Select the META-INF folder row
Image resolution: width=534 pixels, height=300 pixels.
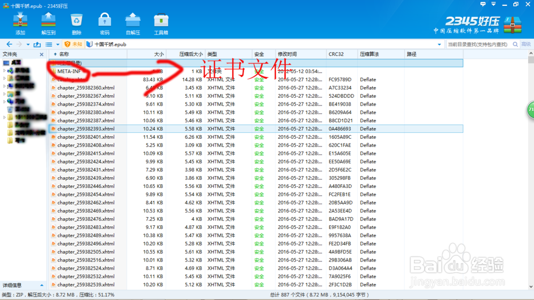pyautogui.click(x=256, y=71)
